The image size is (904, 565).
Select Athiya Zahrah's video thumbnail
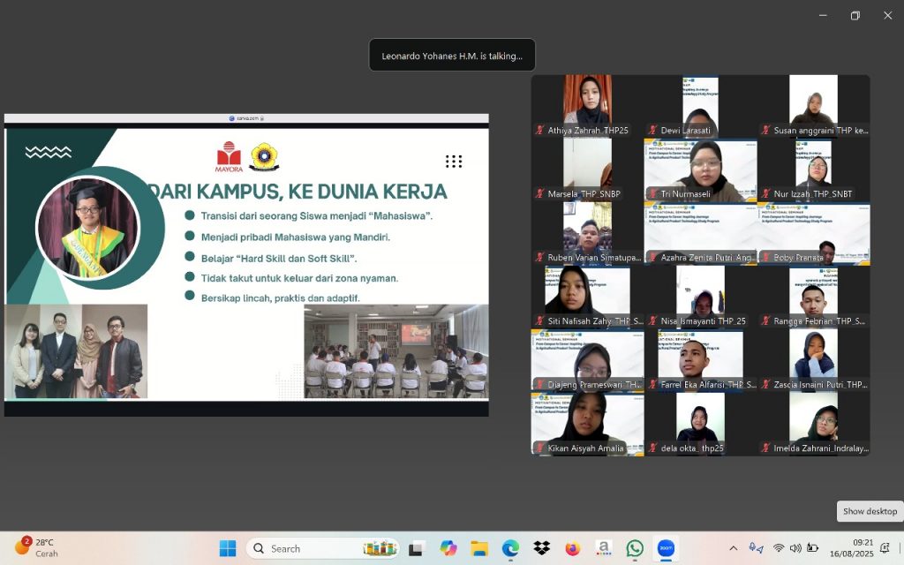pyautogui.click(x=587, y=104)
